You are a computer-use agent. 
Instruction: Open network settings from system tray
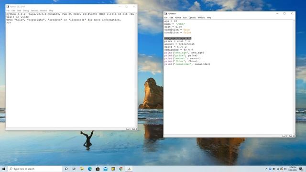pos(278,169)
